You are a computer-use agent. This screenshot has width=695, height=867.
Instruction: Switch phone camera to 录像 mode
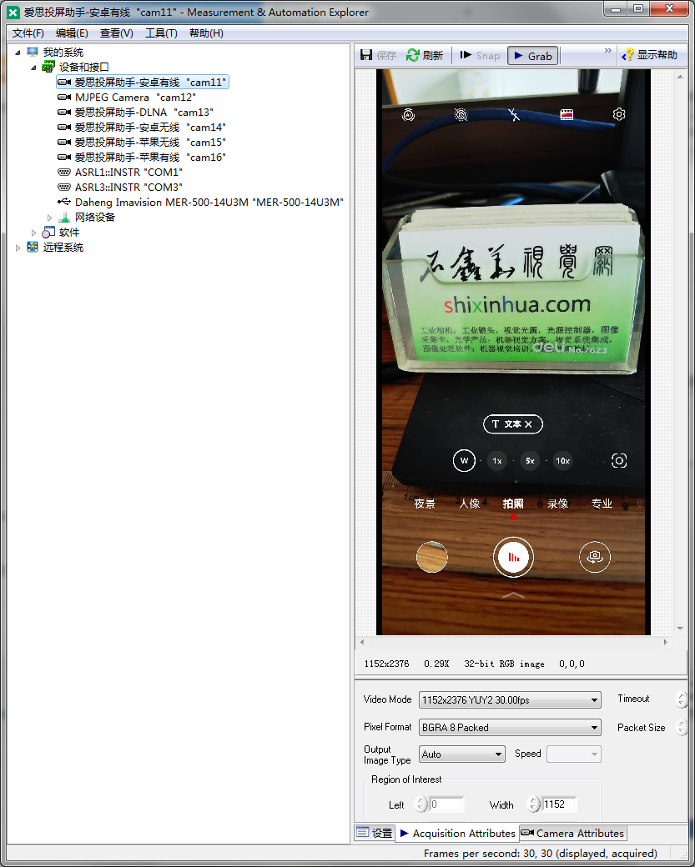(558, 504)
